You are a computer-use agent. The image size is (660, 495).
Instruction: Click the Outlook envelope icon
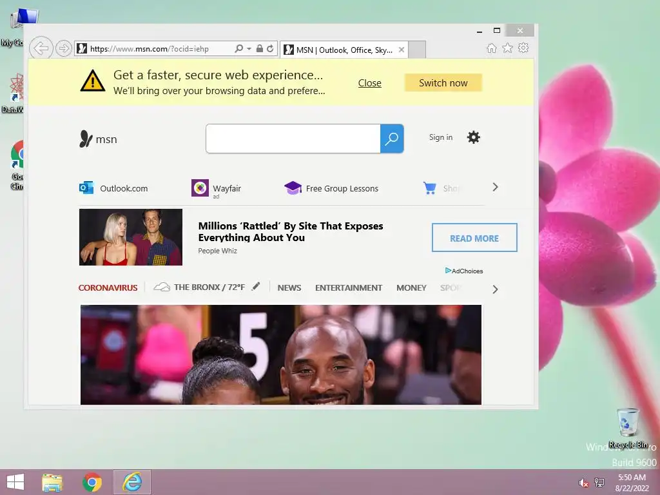click(87, 188)
